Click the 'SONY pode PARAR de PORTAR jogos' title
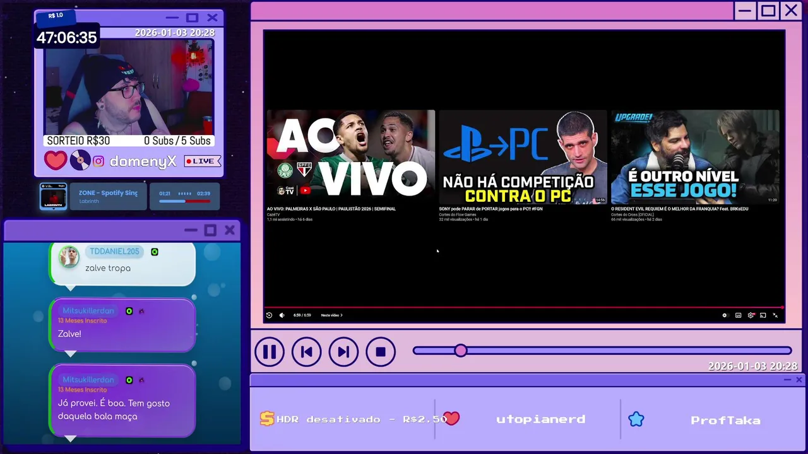The image size is (808, 454). (490, 209)
